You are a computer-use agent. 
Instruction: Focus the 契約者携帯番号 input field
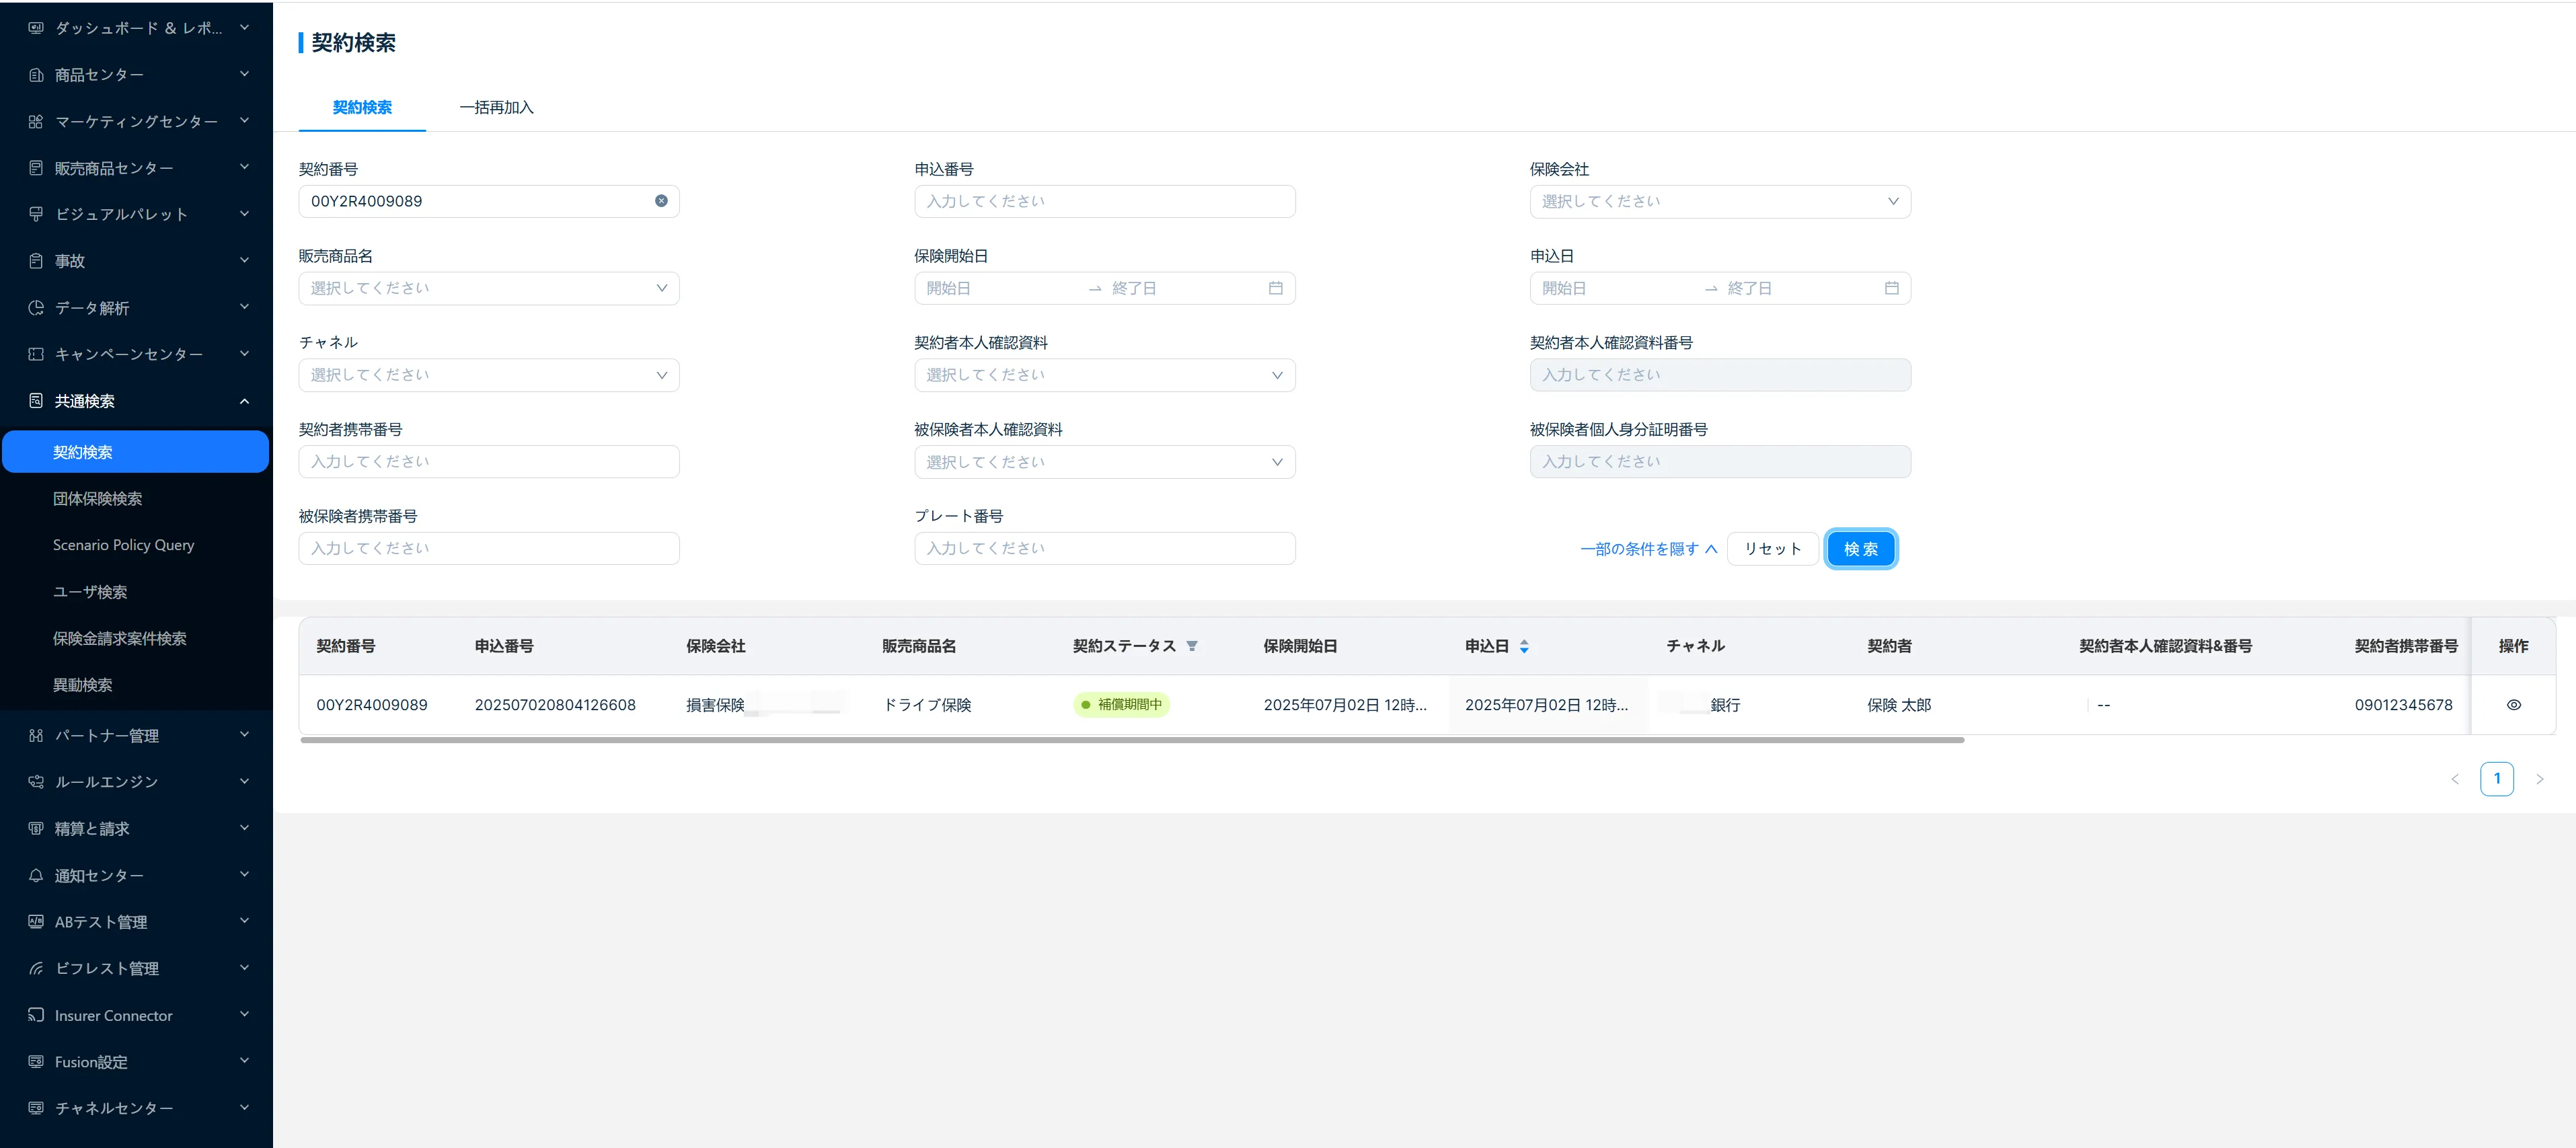489,462
